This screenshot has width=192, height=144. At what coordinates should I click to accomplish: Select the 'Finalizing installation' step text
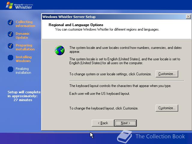(23, 71)
